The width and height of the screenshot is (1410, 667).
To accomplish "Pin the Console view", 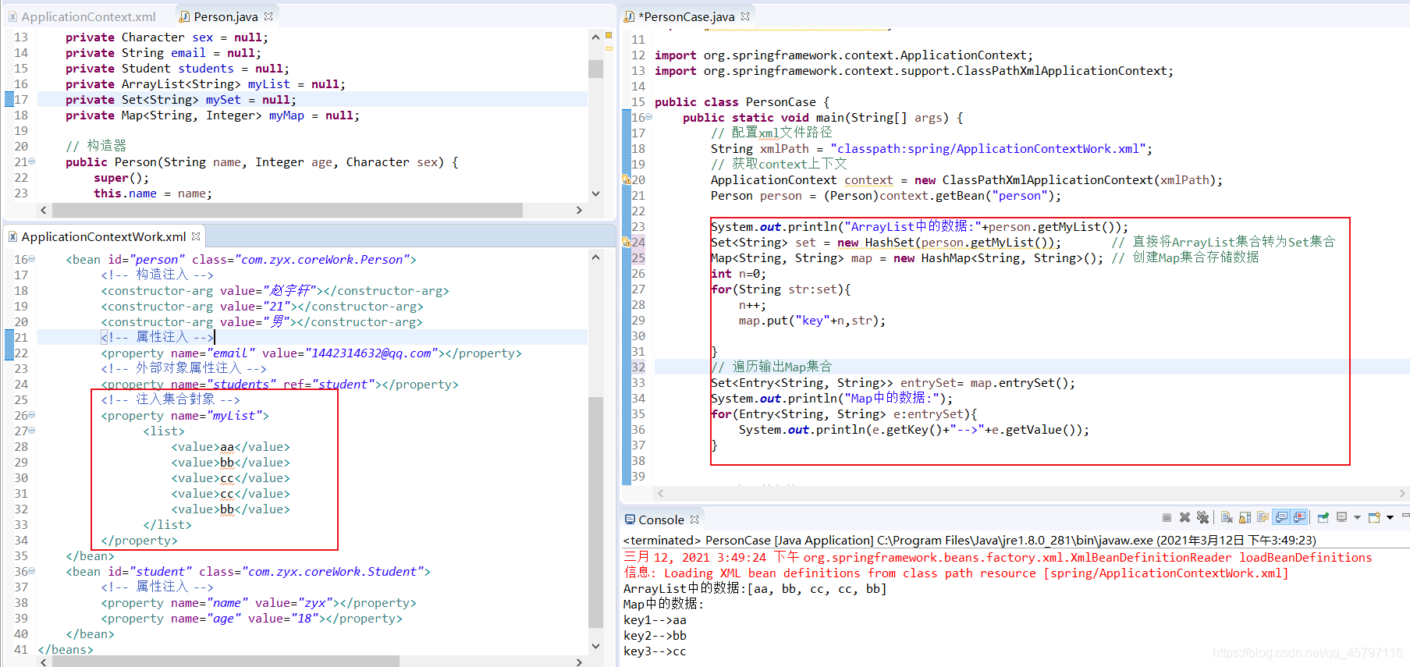I will [x=1323, y=517].
